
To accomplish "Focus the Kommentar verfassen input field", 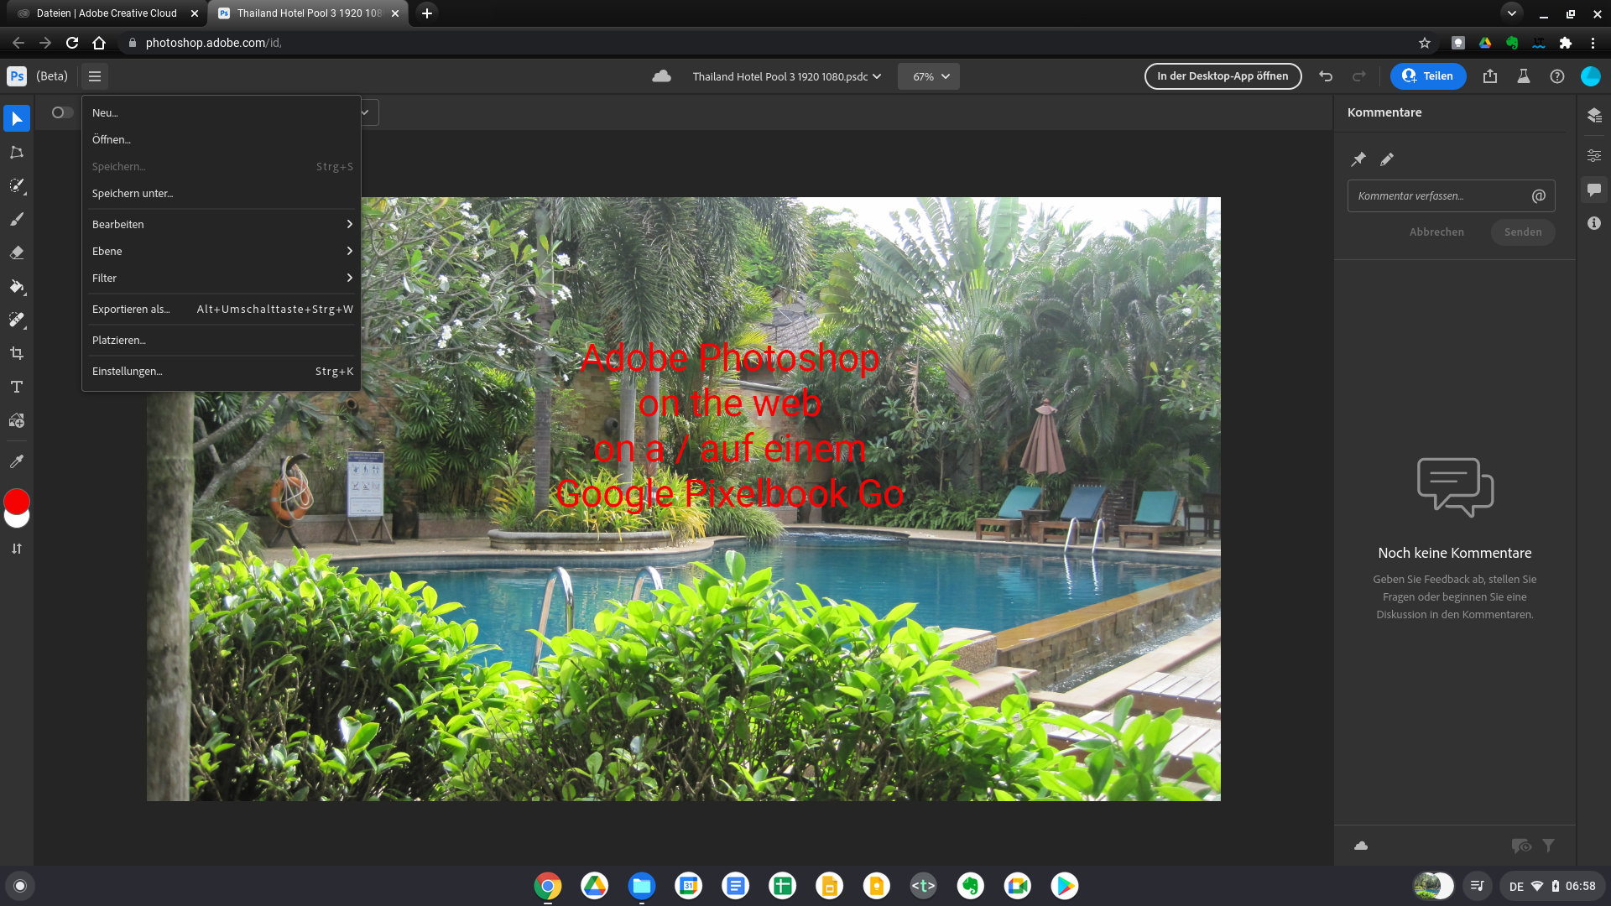I will [x=1451, y=195].
